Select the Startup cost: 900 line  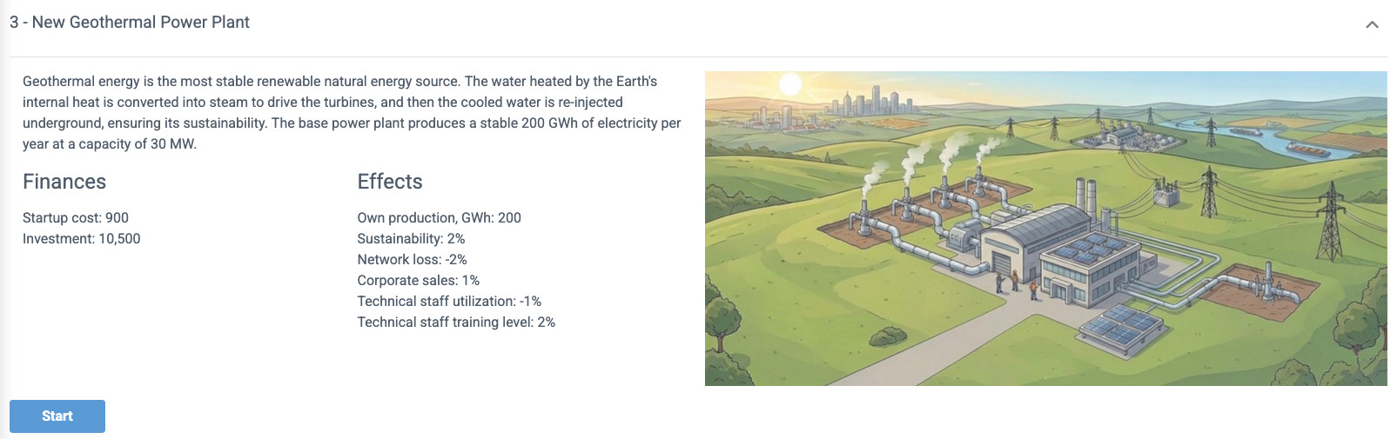[76, 218]
